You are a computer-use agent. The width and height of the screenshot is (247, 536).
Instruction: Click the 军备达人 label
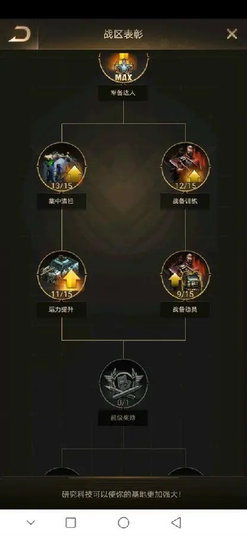click(x=123, y=93)
